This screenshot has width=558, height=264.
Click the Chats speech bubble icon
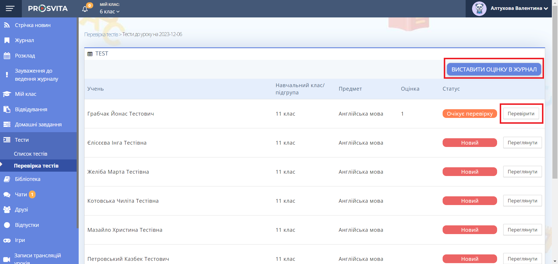(x=7, y=195)
